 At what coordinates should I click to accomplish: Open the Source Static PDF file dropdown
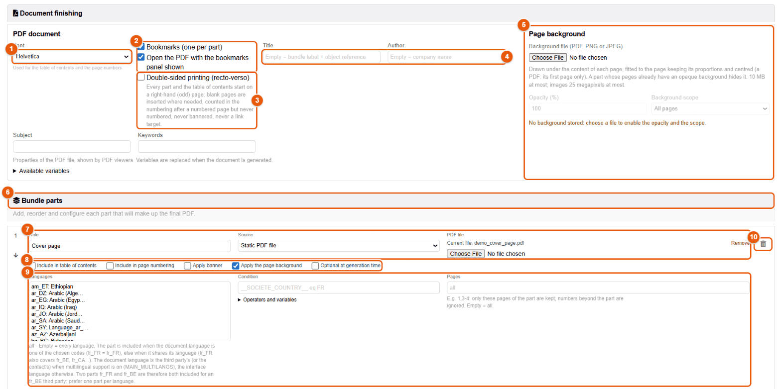[x=339, y=246]
